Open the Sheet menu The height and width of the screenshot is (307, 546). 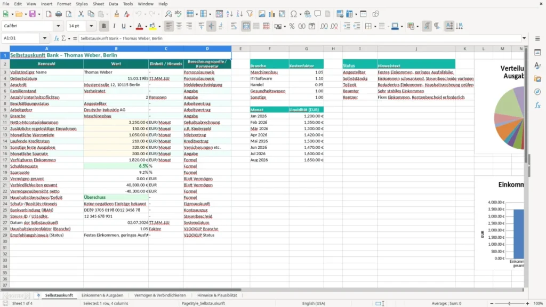tap(98, 4)
